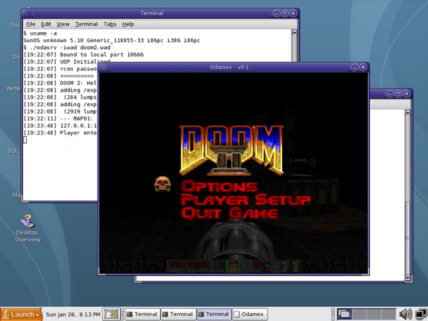Select Quit Game in the Doom menu
This screenshot has width=428, height=321.
coord(229,213)
